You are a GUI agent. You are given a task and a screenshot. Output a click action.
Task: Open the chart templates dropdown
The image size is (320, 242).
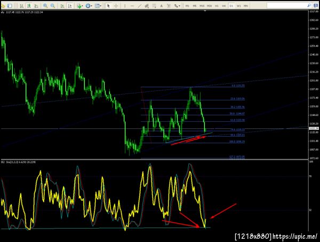98,6
